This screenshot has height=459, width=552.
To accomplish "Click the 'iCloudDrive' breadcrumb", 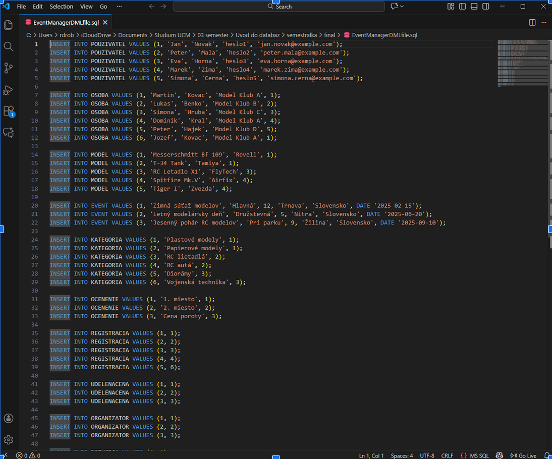I will click(96, 35).
